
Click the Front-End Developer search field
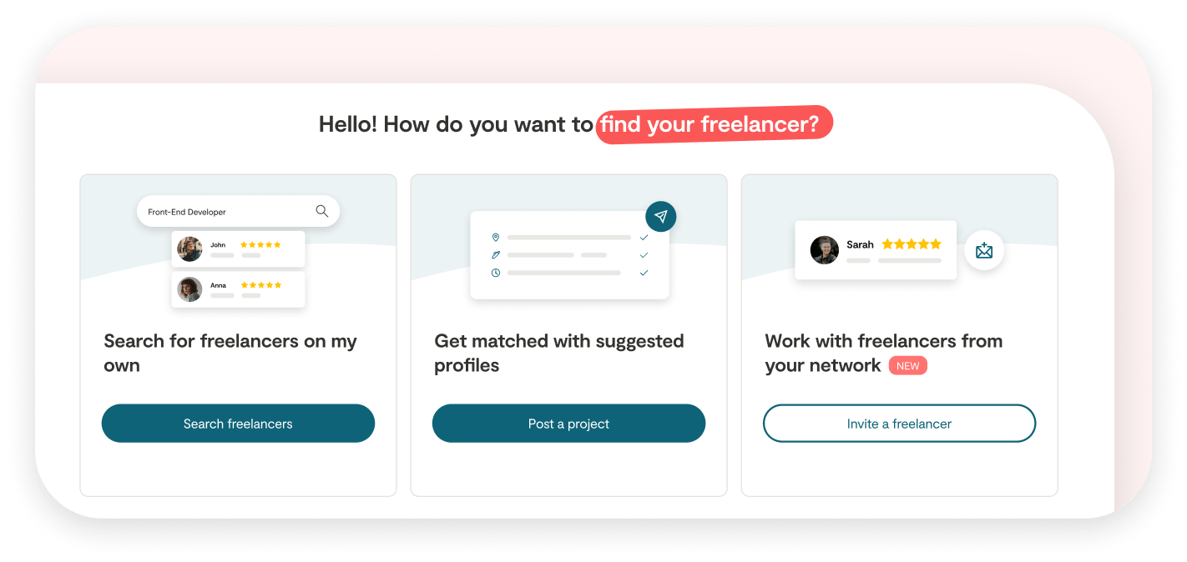click(238, 212)
